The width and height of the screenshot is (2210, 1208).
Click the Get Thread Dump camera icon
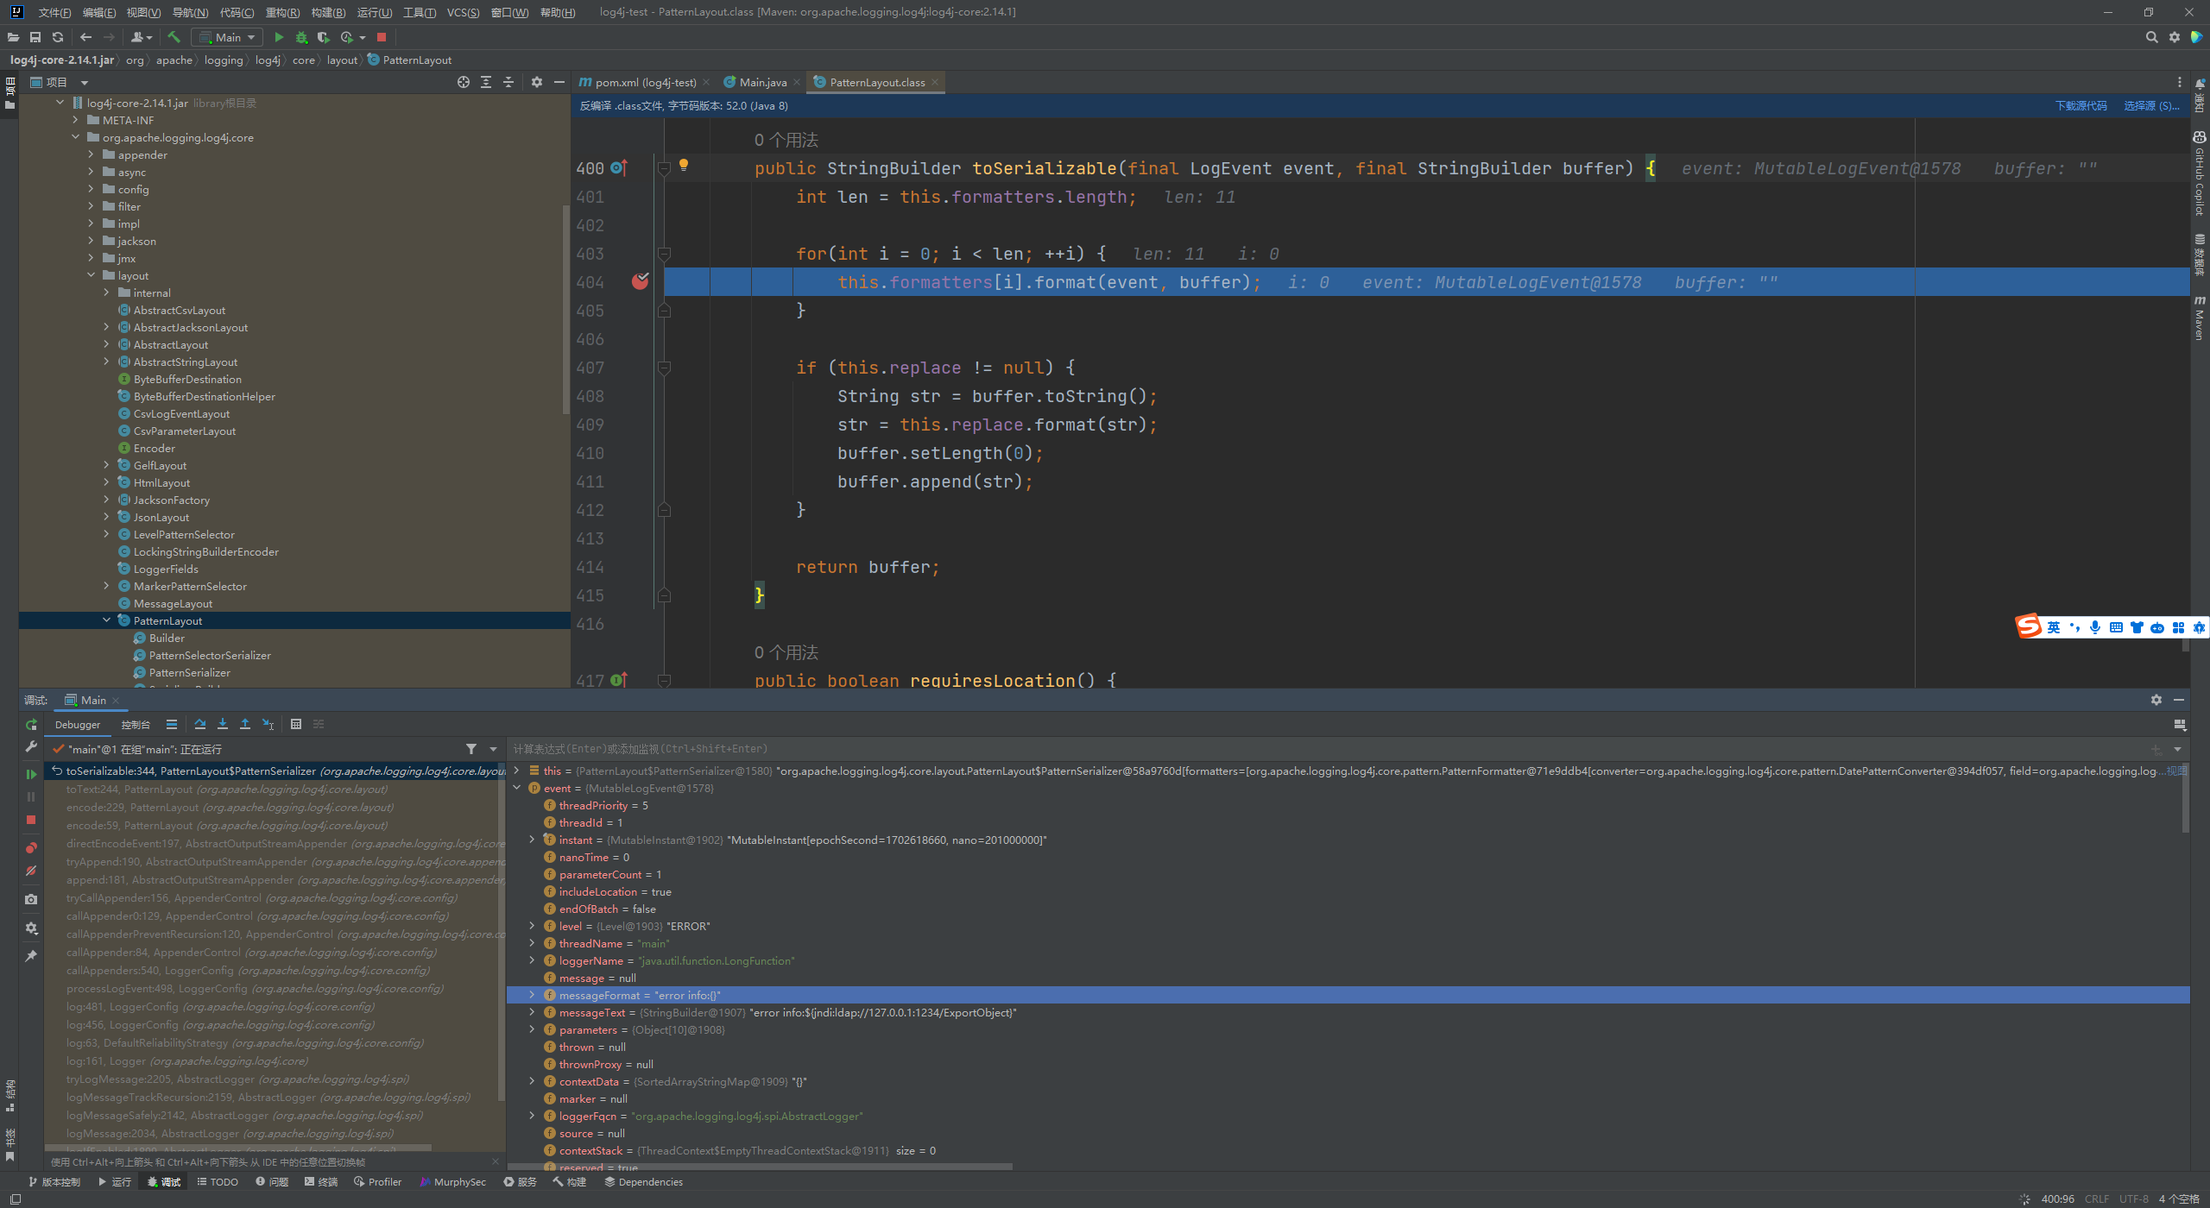coord(31,899)
